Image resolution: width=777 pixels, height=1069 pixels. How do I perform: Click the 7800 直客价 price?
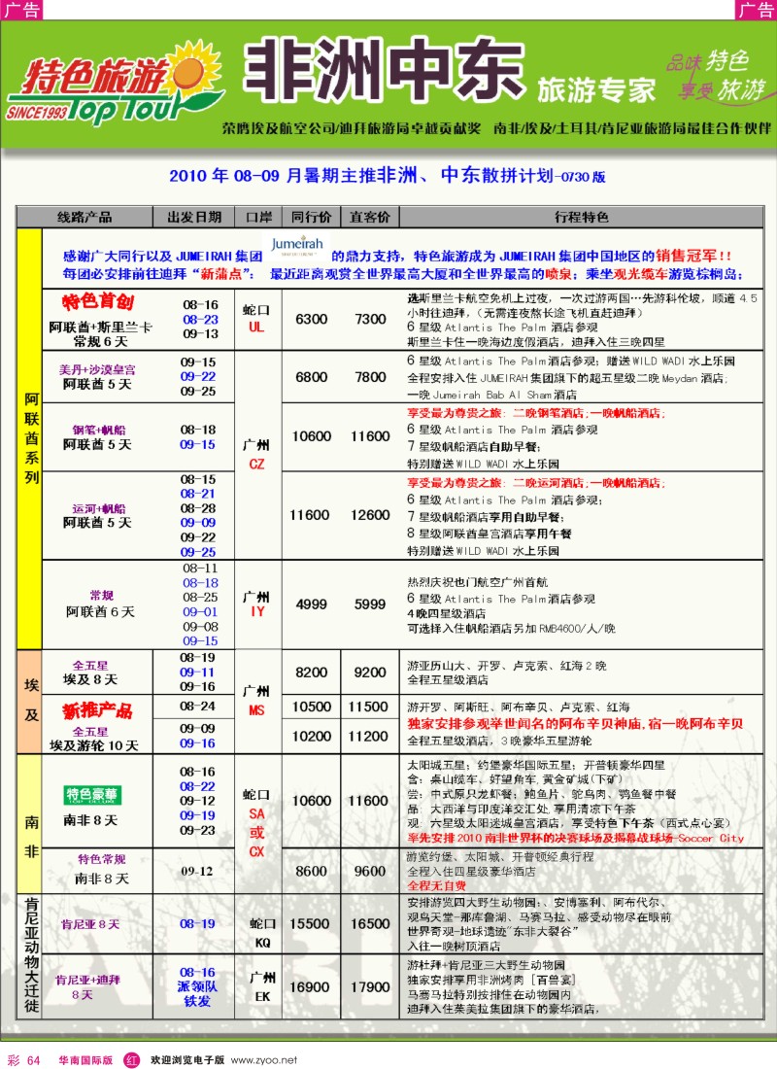369,377
